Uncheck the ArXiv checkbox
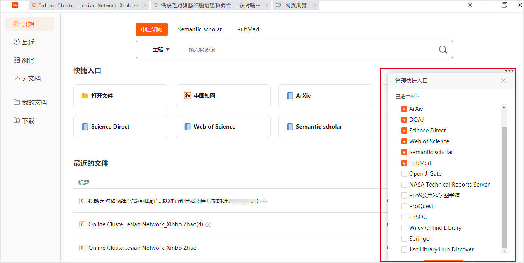 (404, 109)
